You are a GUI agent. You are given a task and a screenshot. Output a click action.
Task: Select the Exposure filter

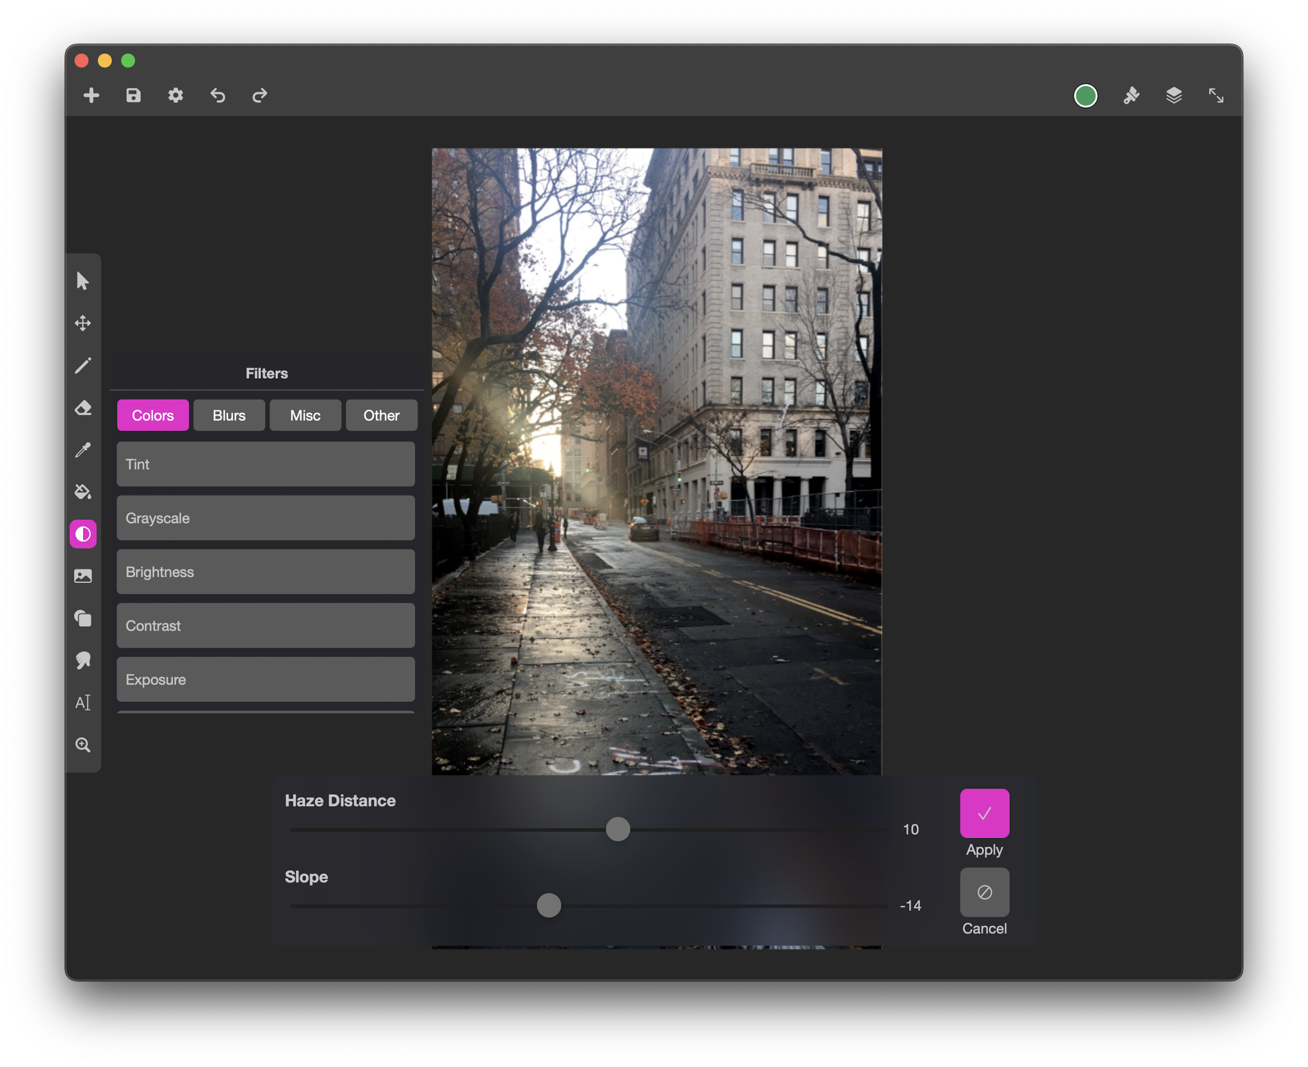(x=266, y=679)
